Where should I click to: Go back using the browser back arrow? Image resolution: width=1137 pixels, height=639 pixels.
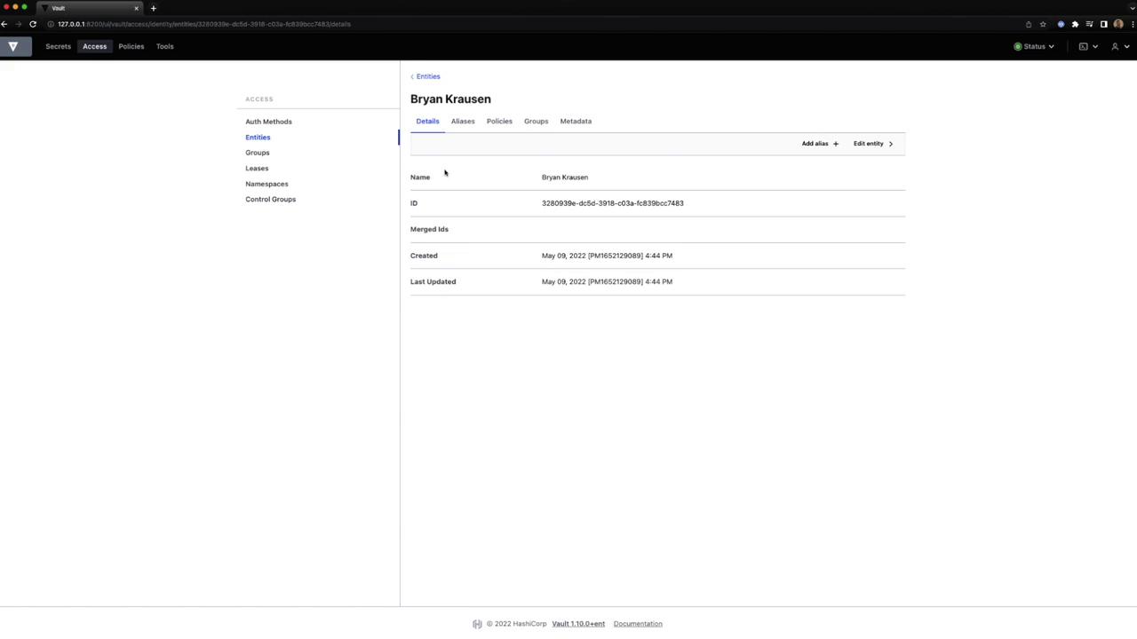point(4,24)
